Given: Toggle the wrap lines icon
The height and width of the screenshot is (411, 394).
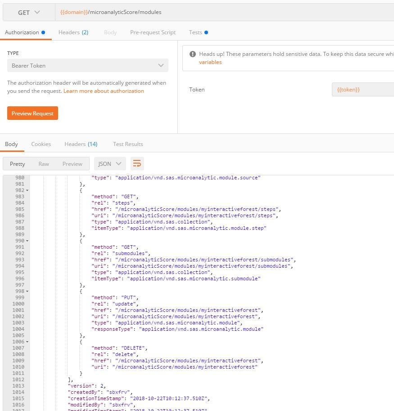Looking at the screenshot, I should (x=137, y=164).
